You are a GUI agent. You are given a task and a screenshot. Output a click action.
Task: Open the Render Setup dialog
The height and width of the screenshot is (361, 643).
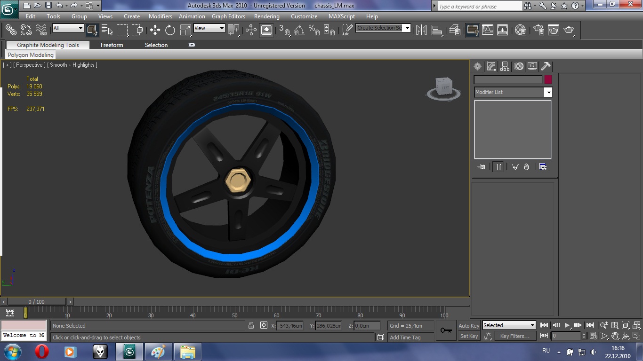(x=538, y=30)
